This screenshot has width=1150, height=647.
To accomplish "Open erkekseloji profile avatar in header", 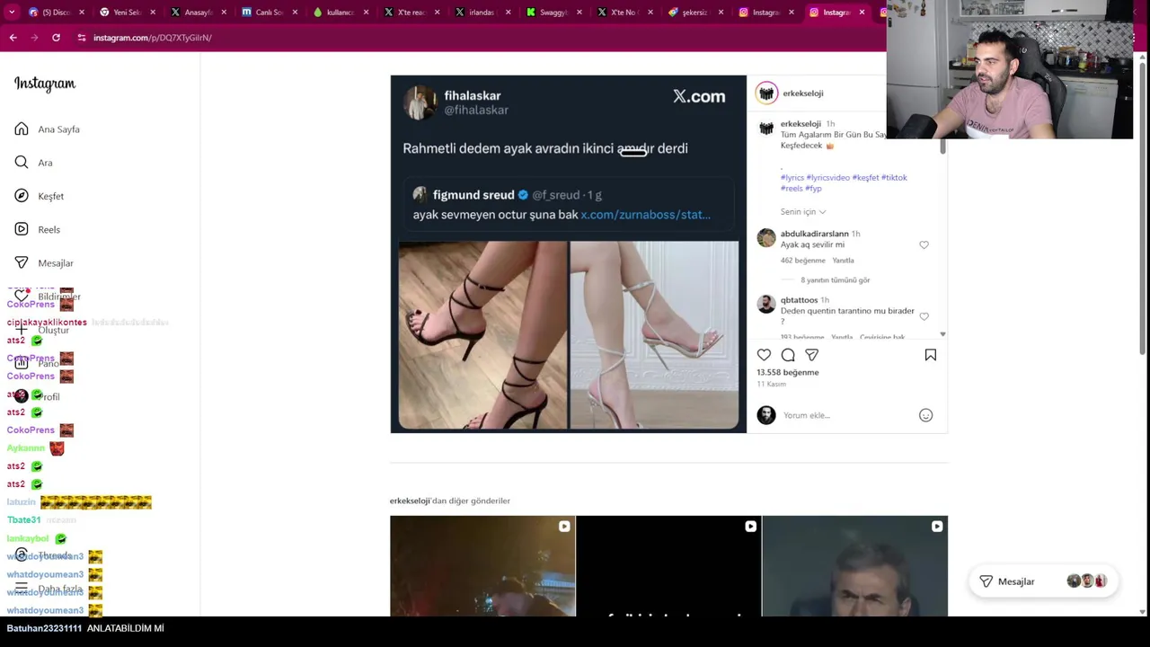I will 766,93.
